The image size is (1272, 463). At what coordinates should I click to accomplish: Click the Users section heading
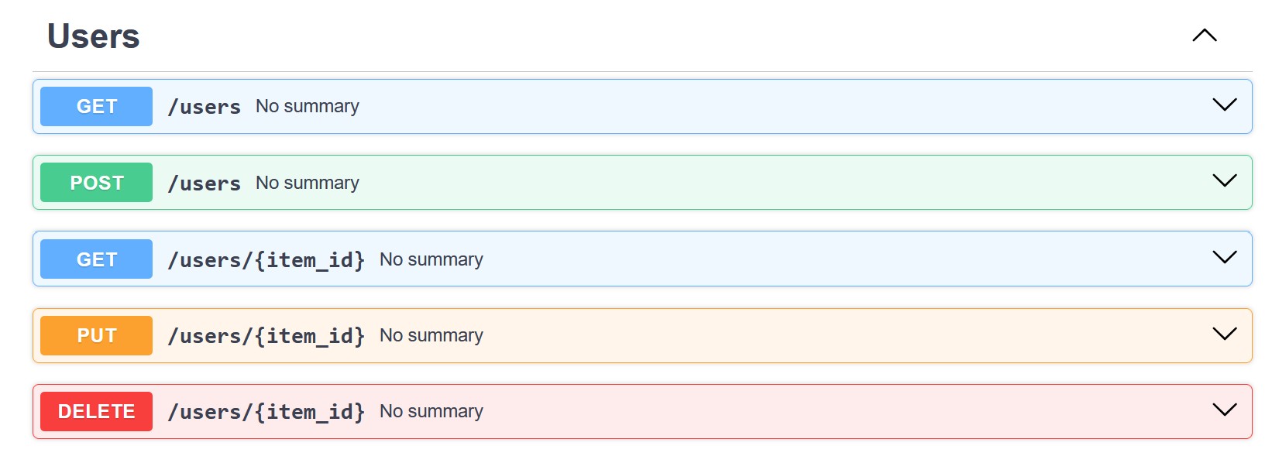pyautogui.click(x=92, y=35)
